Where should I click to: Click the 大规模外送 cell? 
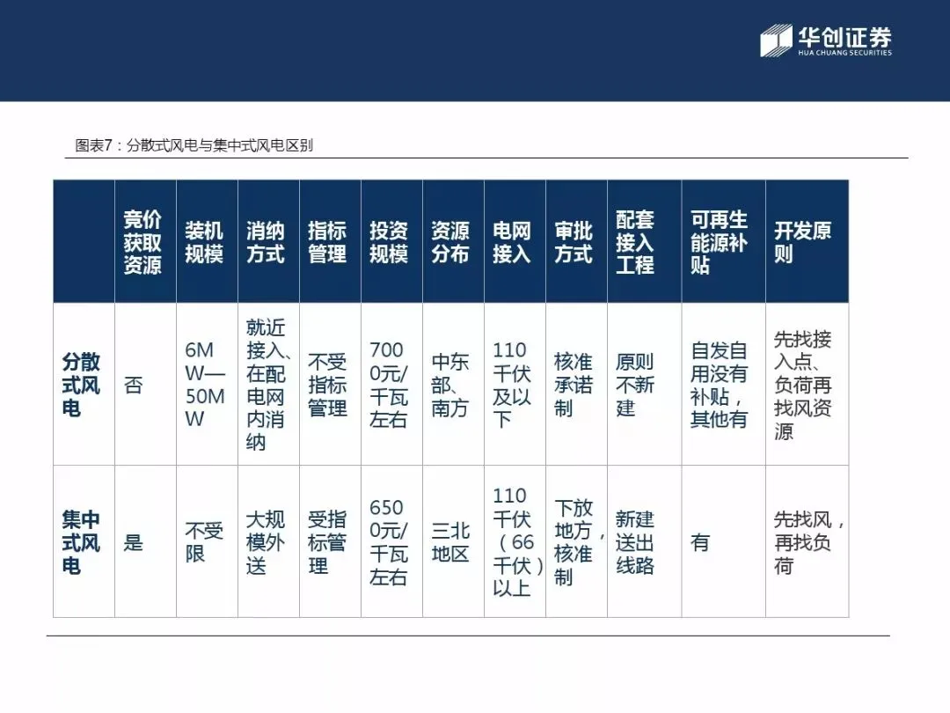[x=269, y=542]
